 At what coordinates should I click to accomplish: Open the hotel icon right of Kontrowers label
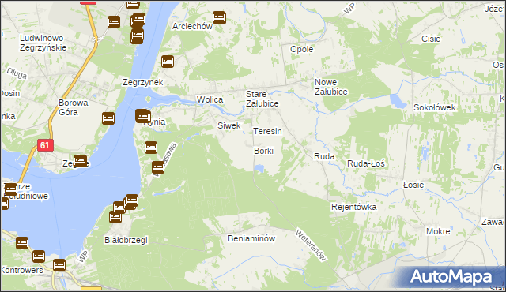tap(59, 265)
